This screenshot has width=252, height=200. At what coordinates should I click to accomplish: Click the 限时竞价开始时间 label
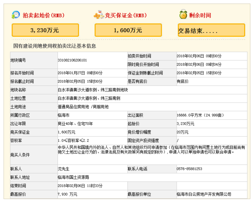[143, 65]
